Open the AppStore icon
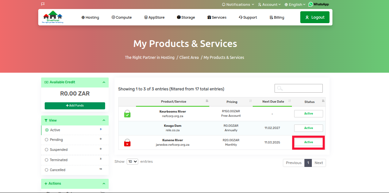Viewport: 389px width, 193px height. tap(147, 17)
